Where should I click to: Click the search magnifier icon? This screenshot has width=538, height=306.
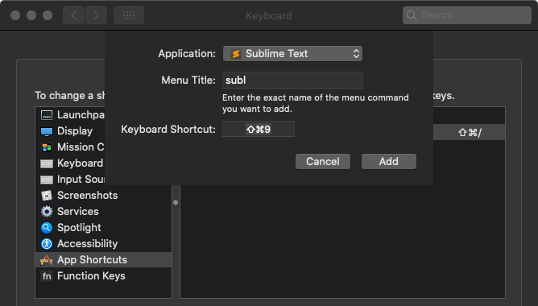pyautogui.click(x=411, y=15)
